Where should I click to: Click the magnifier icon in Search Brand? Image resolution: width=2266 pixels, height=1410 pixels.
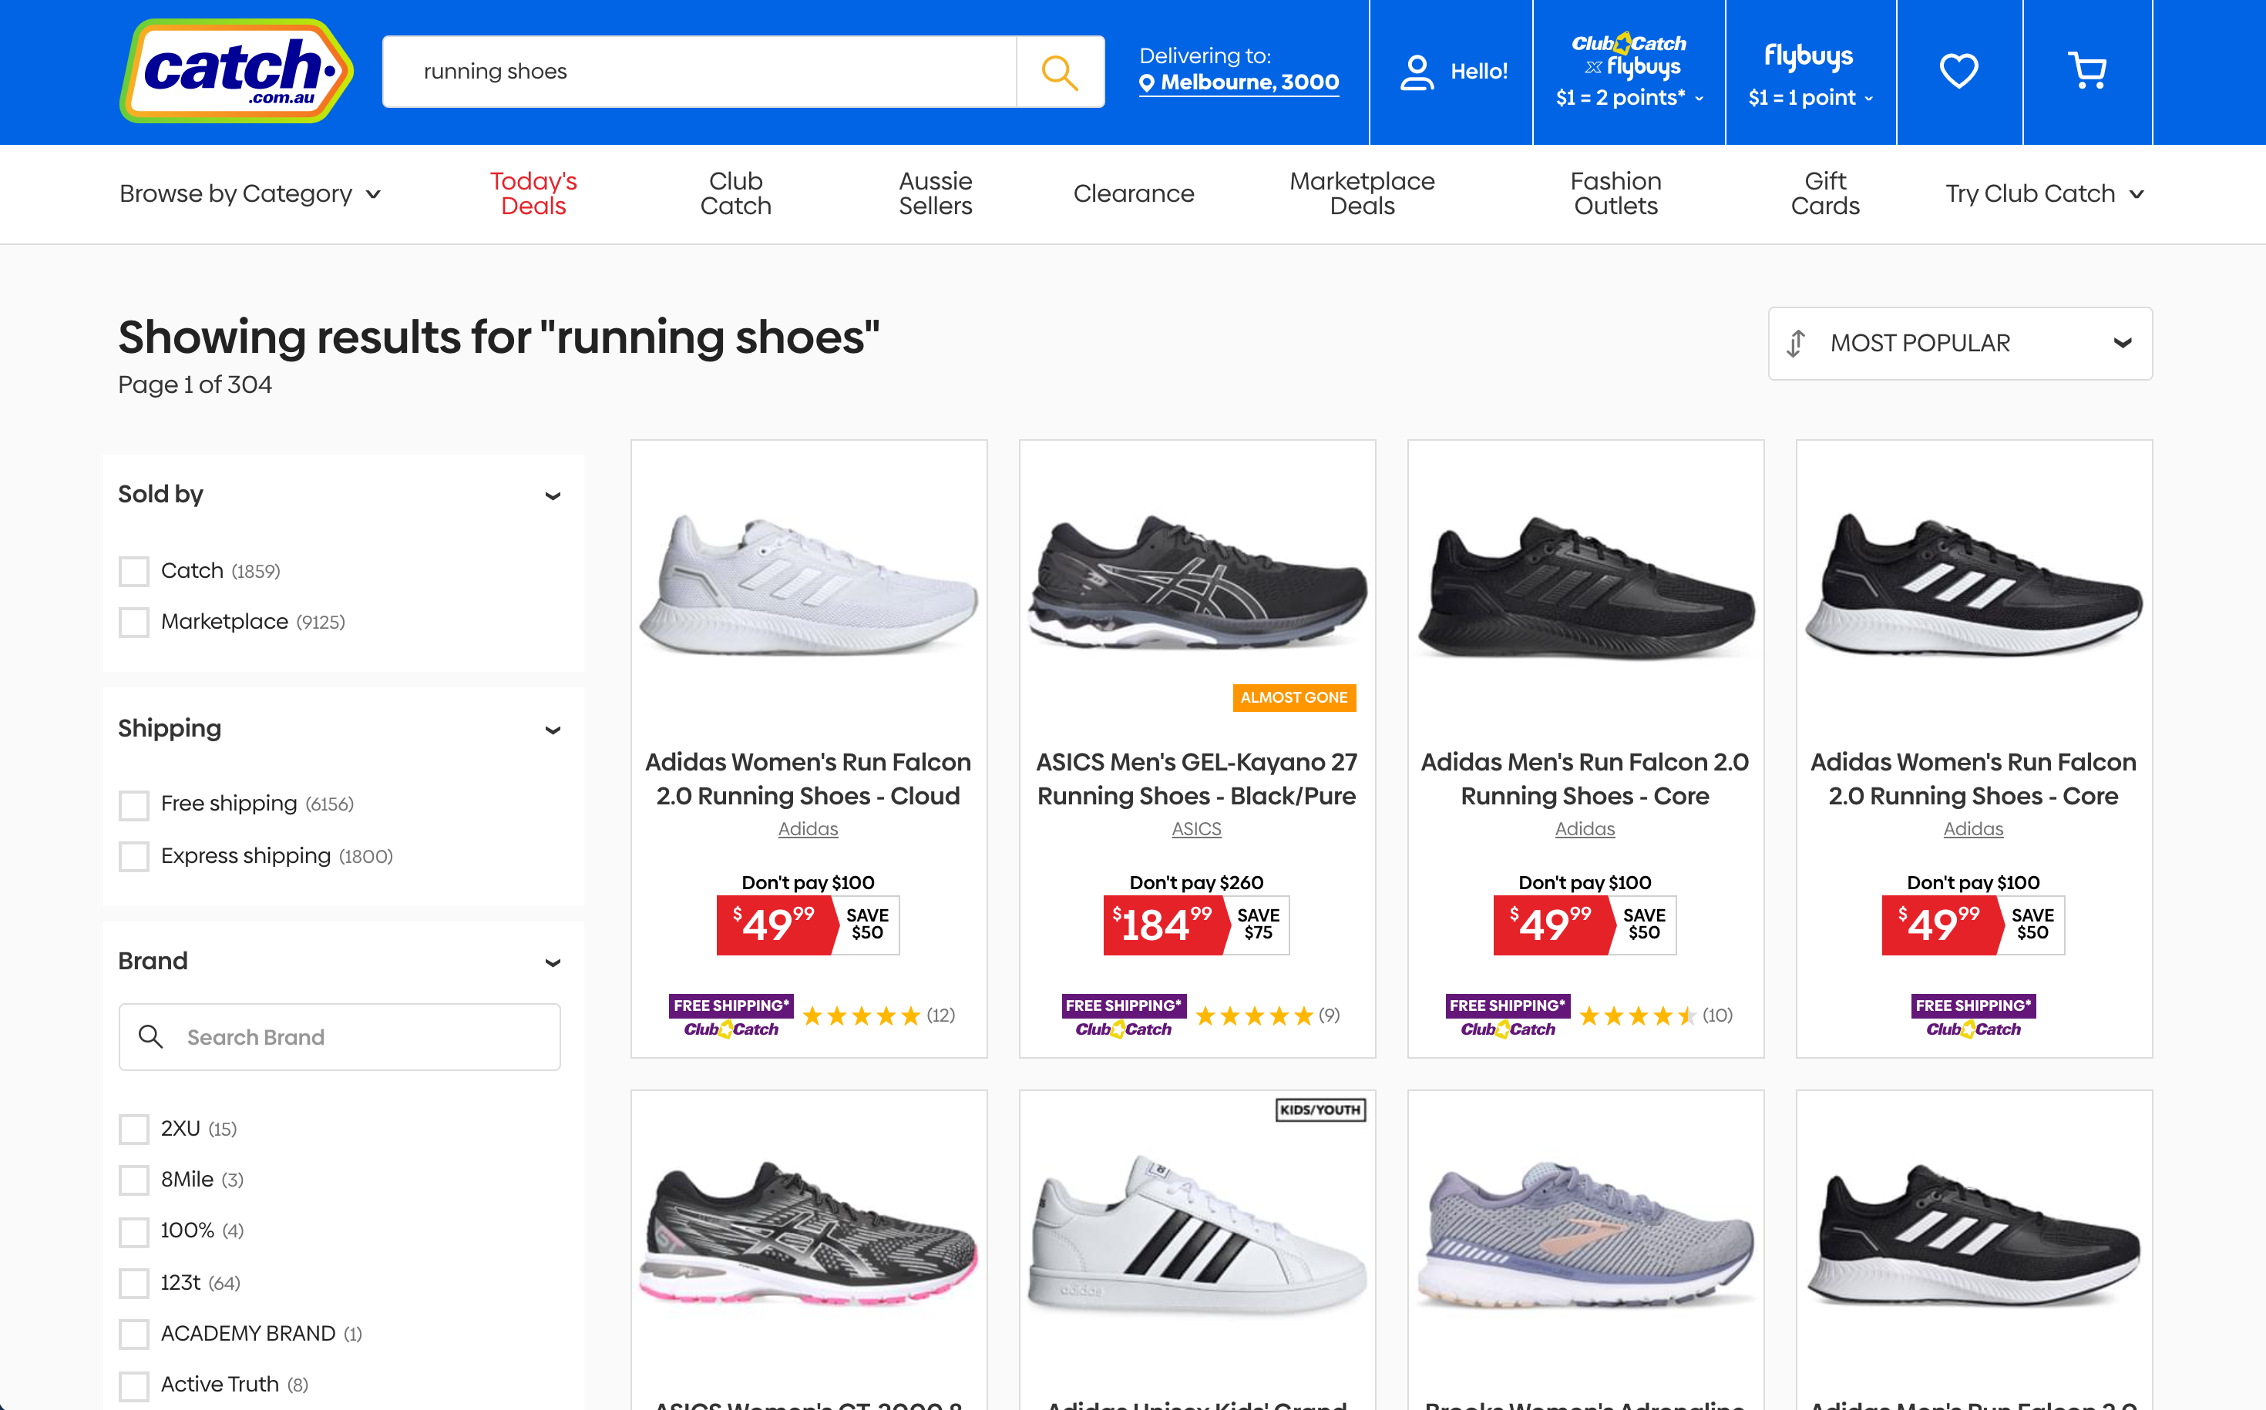[x=150, y=1036]
